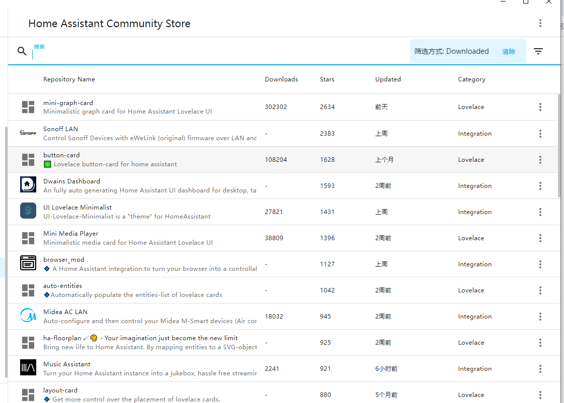Image resolution: width=564 pixels, height=403 pixels.
Task: Click the UI Lovelace Minimalist icon
Action: [x=28, y=212]
